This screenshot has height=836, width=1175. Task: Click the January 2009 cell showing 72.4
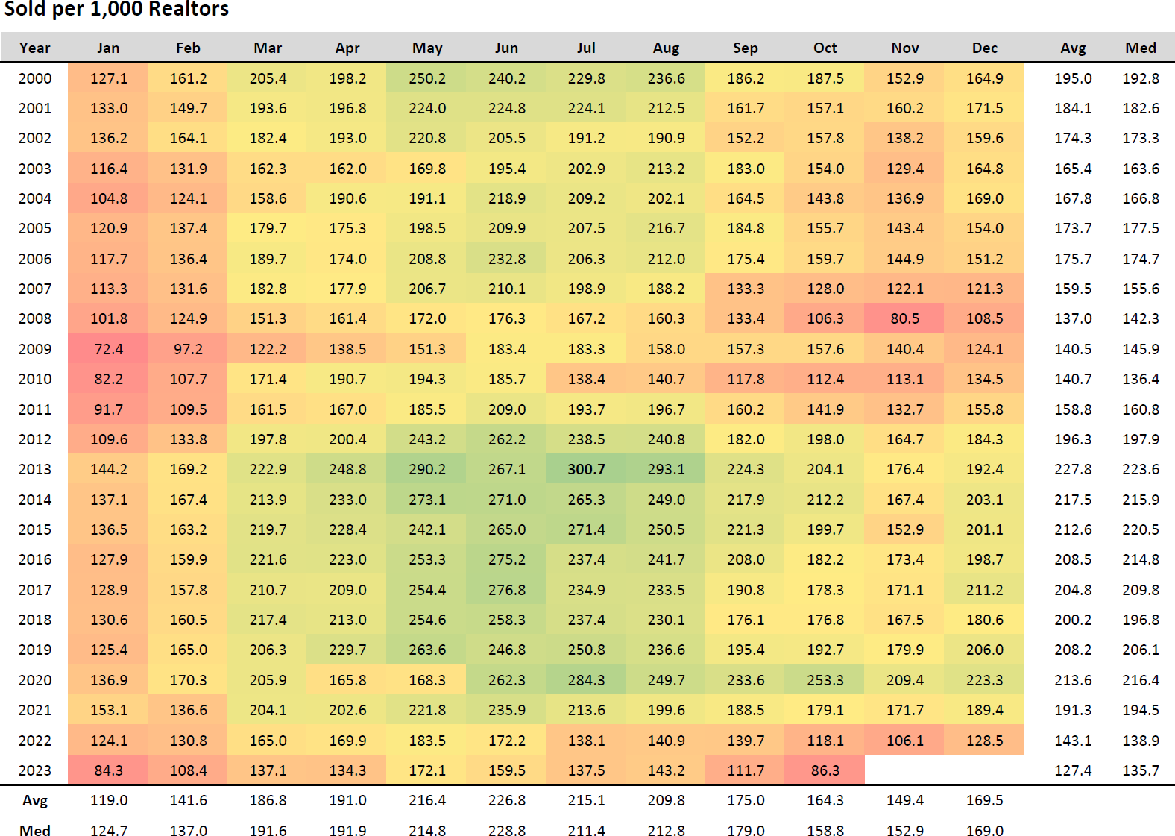[108, 349]
